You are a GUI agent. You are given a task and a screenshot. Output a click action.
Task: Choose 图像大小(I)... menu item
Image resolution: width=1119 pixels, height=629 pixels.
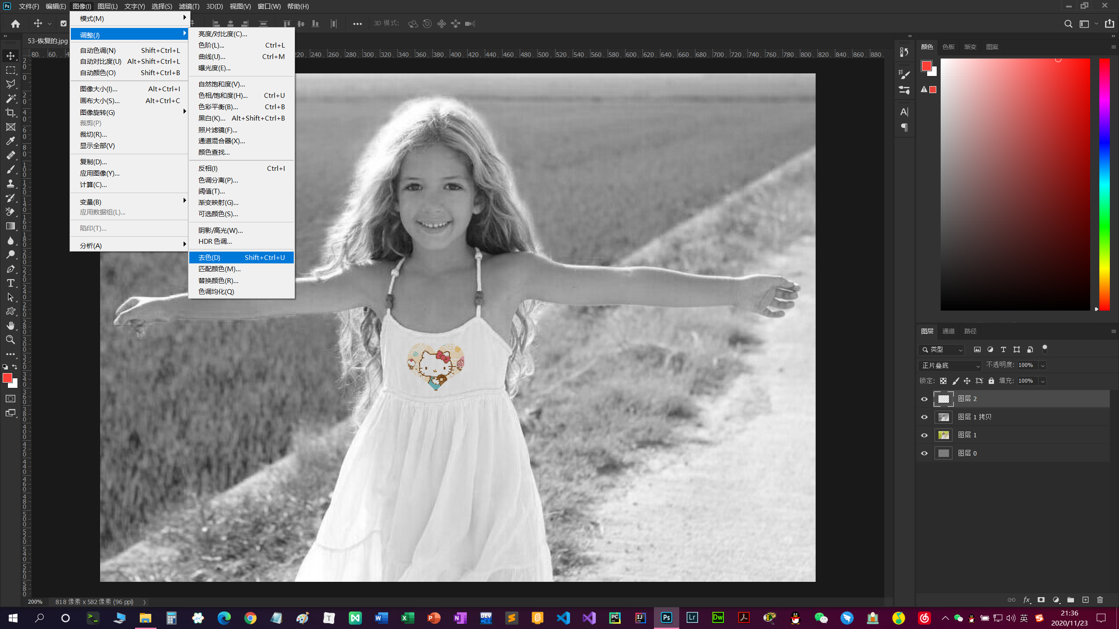point(129,89)
